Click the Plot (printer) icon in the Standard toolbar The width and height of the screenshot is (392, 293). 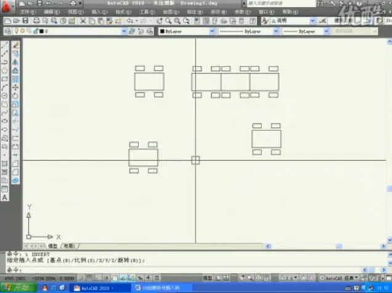tap(36, 21)
